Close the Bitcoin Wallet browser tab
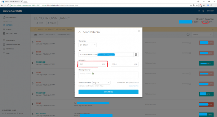 [x=21, y=2]
